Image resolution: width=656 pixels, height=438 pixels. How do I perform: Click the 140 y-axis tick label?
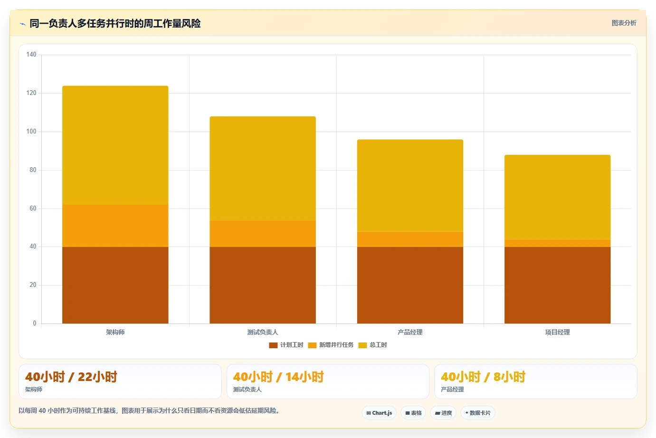click(31, 55)
